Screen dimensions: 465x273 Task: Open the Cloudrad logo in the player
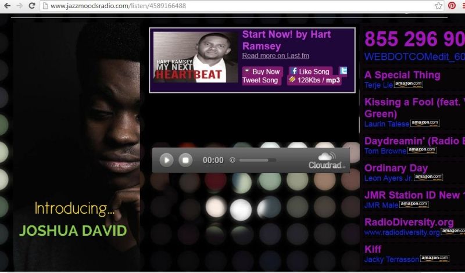coord(327,161)
